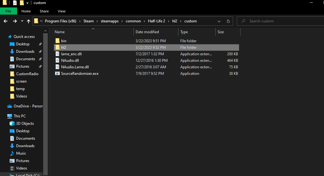
Task: Open the temp folder shortcut
Action: (x=20, y=88)
